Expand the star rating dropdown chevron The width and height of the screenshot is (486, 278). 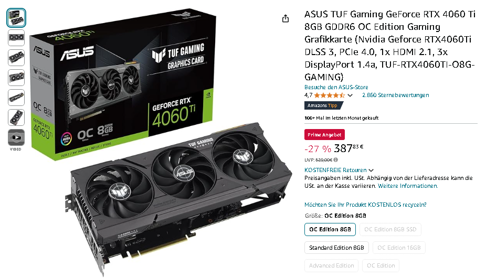point(350,95)
